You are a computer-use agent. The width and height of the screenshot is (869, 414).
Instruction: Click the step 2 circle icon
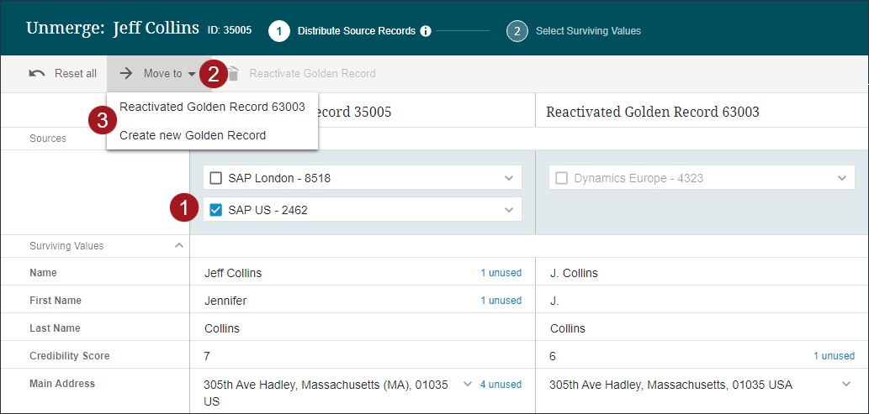pos(517,31)
